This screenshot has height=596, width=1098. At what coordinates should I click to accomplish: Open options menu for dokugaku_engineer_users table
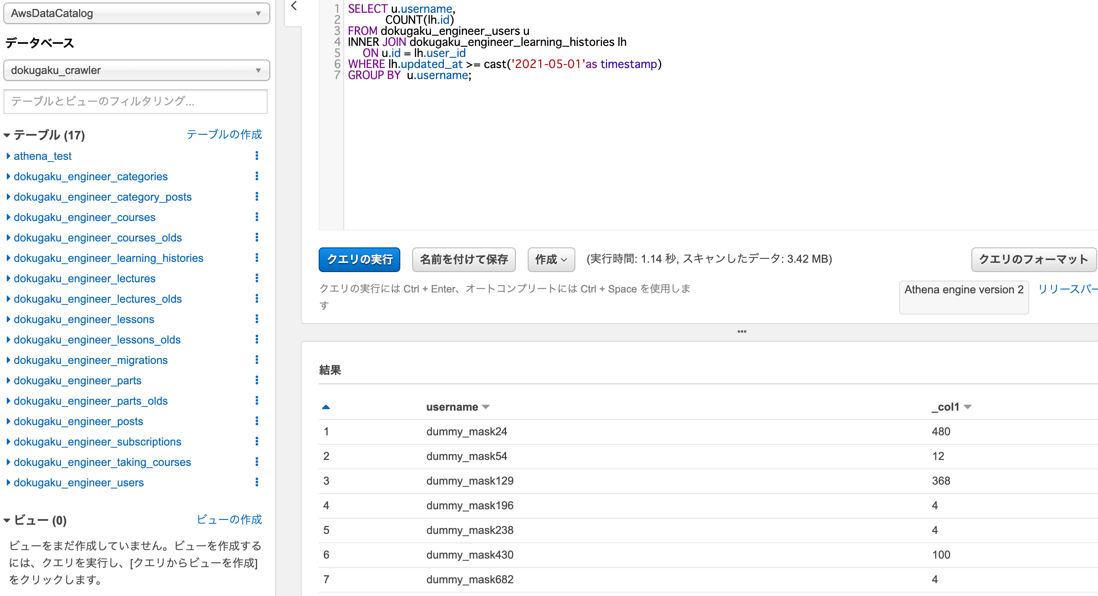point(257,482)
